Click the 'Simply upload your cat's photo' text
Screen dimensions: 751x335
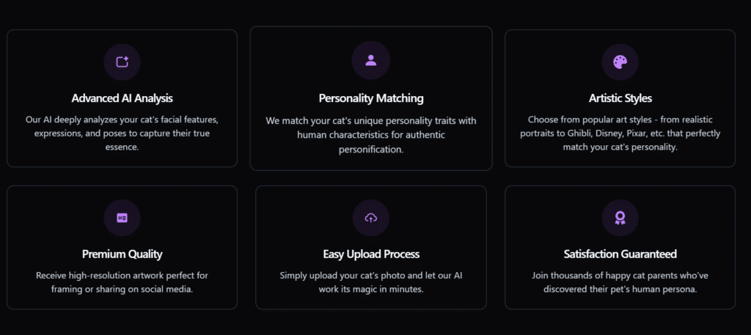click(x=370, y=282)
